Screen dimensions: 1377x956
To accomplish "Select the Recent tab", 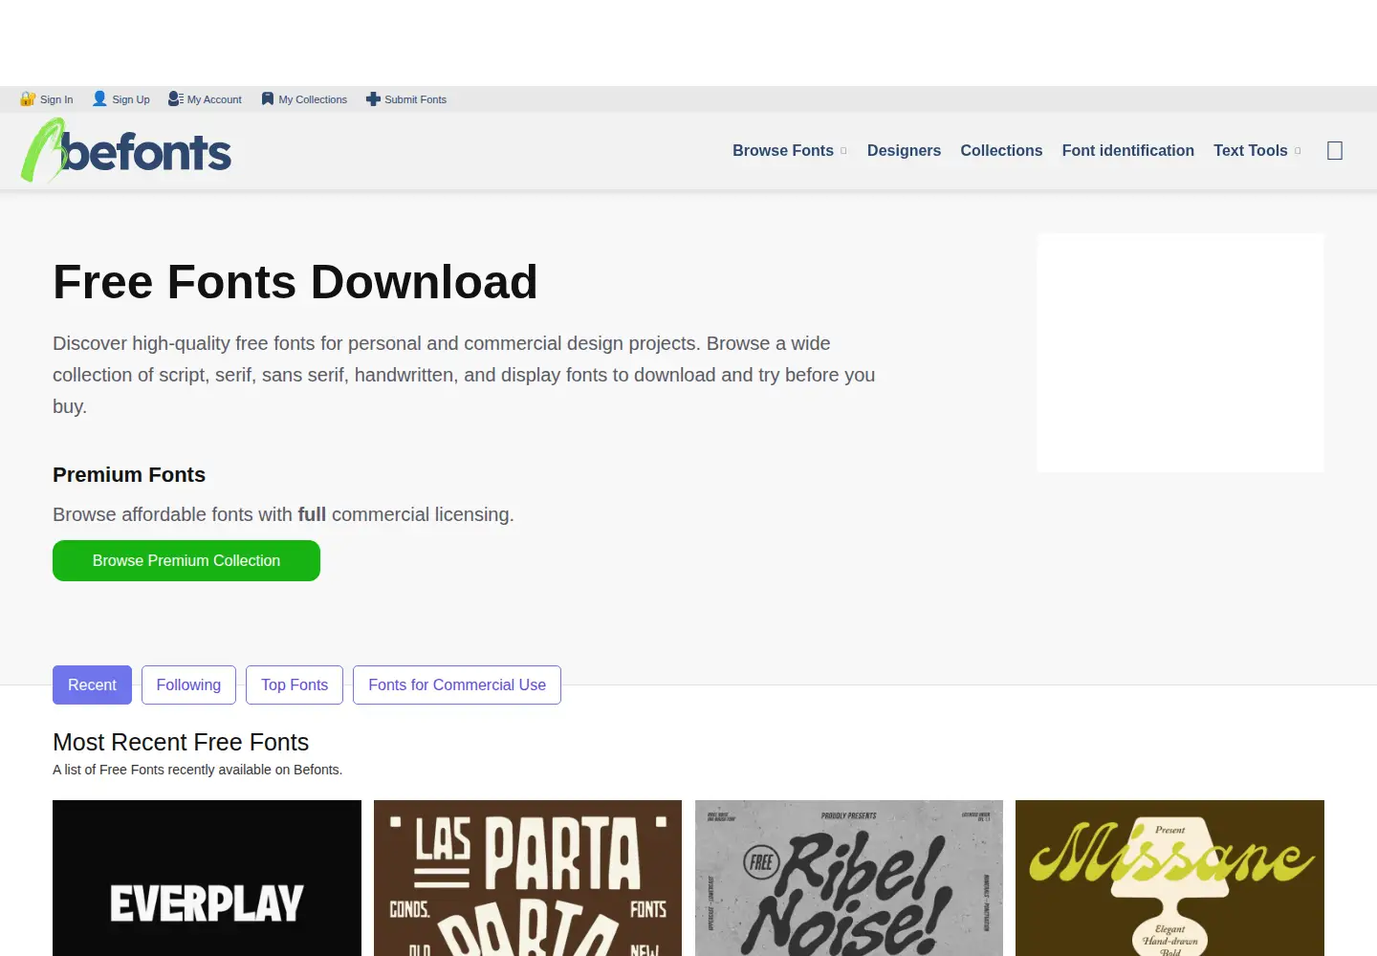I will click(x=92, y=684).
